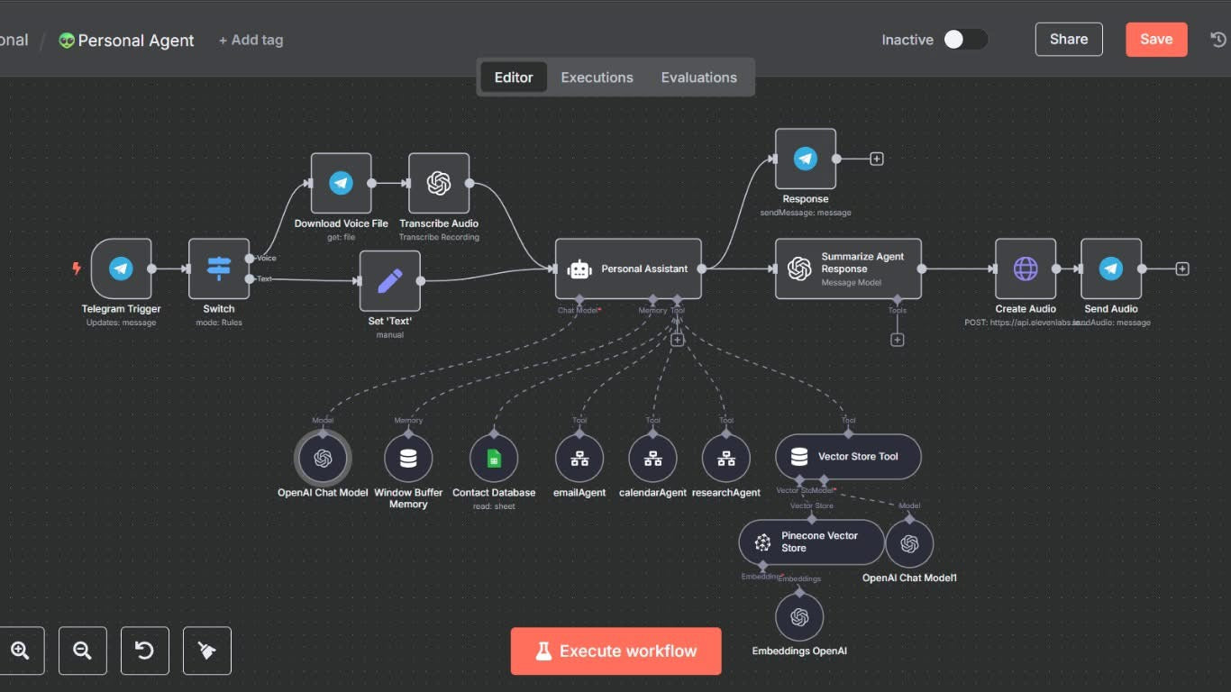Switch to the Executions tab
The width and height of the screenshot is (1231, 692).
[597, 77]
